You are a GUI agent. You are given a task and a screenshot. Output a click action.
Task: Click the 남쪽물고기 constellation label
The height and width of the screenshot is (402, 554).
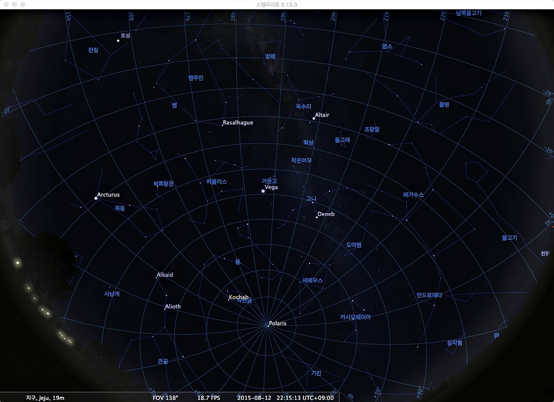[469, 13]
